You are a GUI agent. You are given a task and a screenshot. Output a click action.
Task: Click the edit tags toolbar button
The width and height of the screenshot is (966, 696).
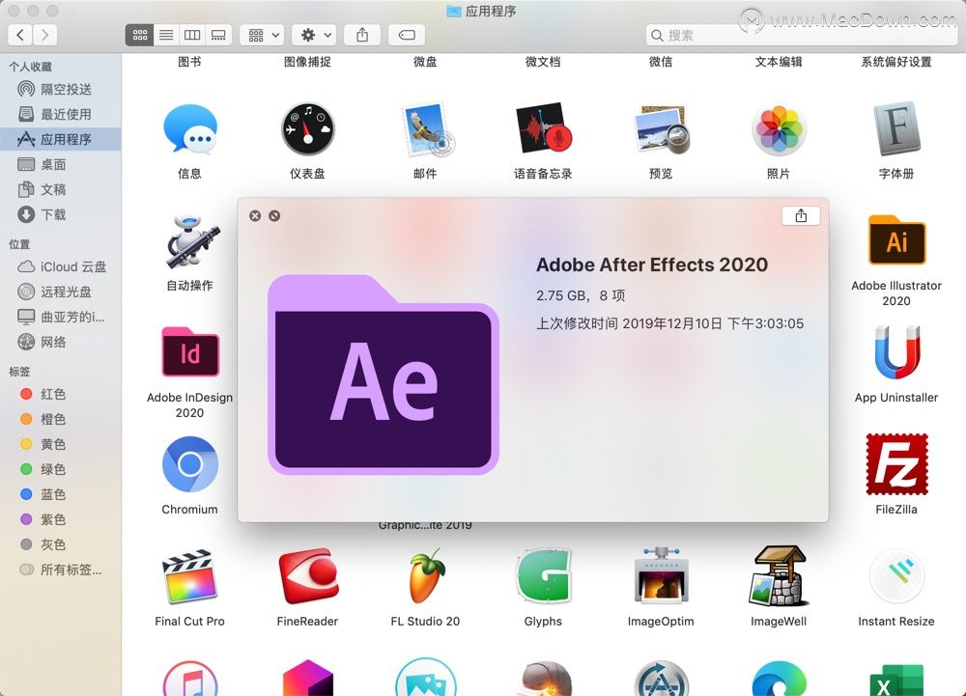(x=407, y=35)
